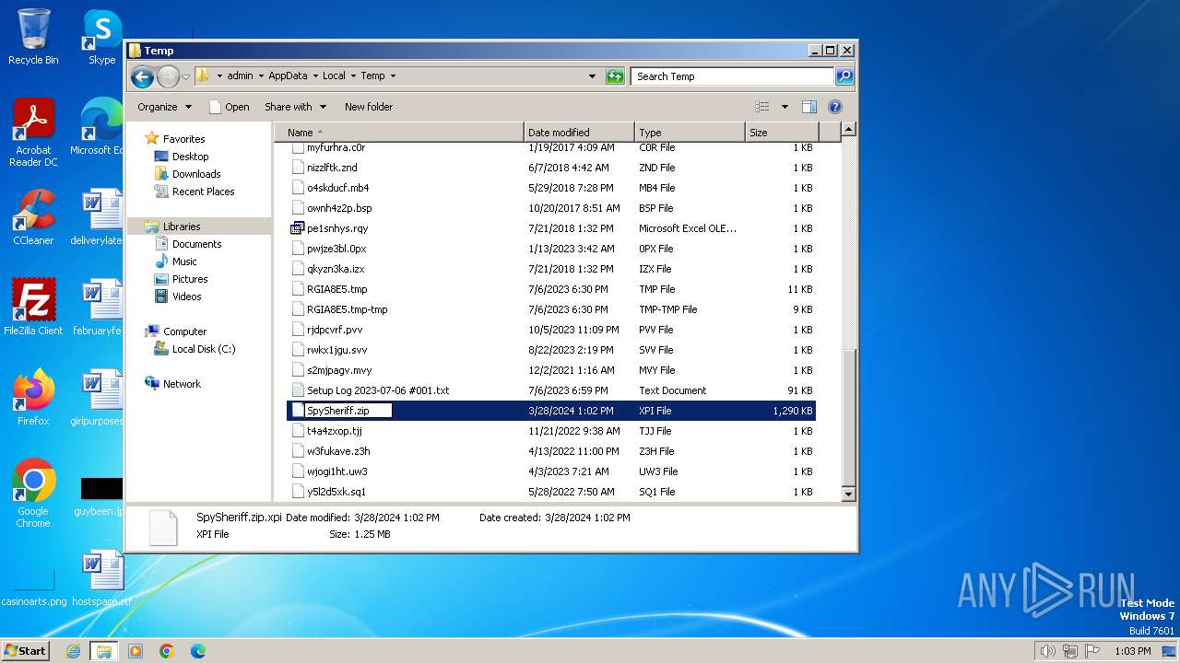
Task: Open Firefox desktop shortcut
Action: click(33, 398)
